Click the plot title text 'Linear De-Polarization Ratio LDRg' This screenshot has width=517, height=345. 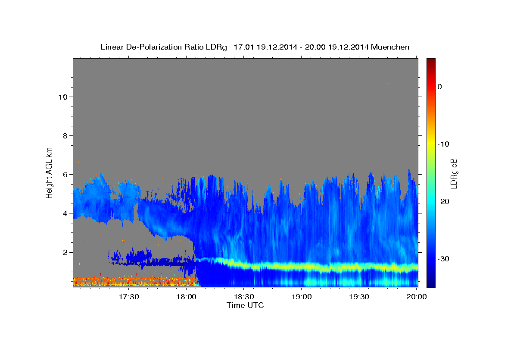point(164,47)
